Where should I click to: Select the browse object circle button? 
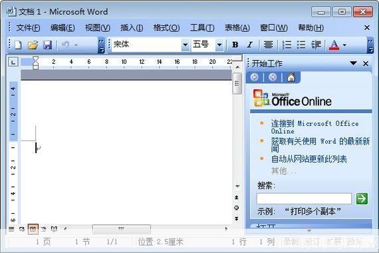pos(237,208)
